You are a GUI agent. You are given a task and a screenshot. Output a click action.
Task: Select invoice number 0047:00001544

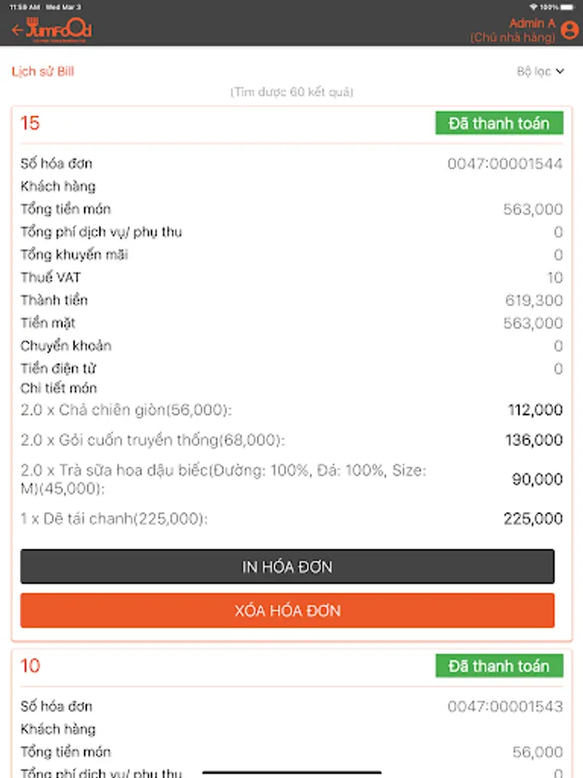click(x=504, y=163)
